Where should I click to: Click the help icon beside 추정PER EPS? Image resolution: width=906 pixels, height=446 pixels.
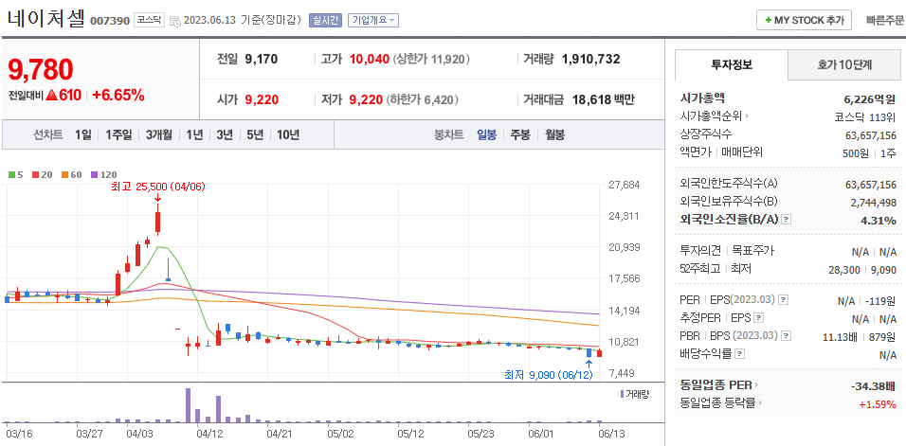click(759, 318)
